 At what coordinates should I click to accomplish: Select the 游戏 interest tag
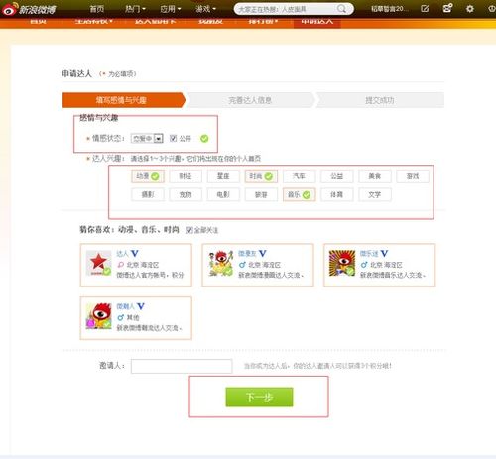click(413, 176)
